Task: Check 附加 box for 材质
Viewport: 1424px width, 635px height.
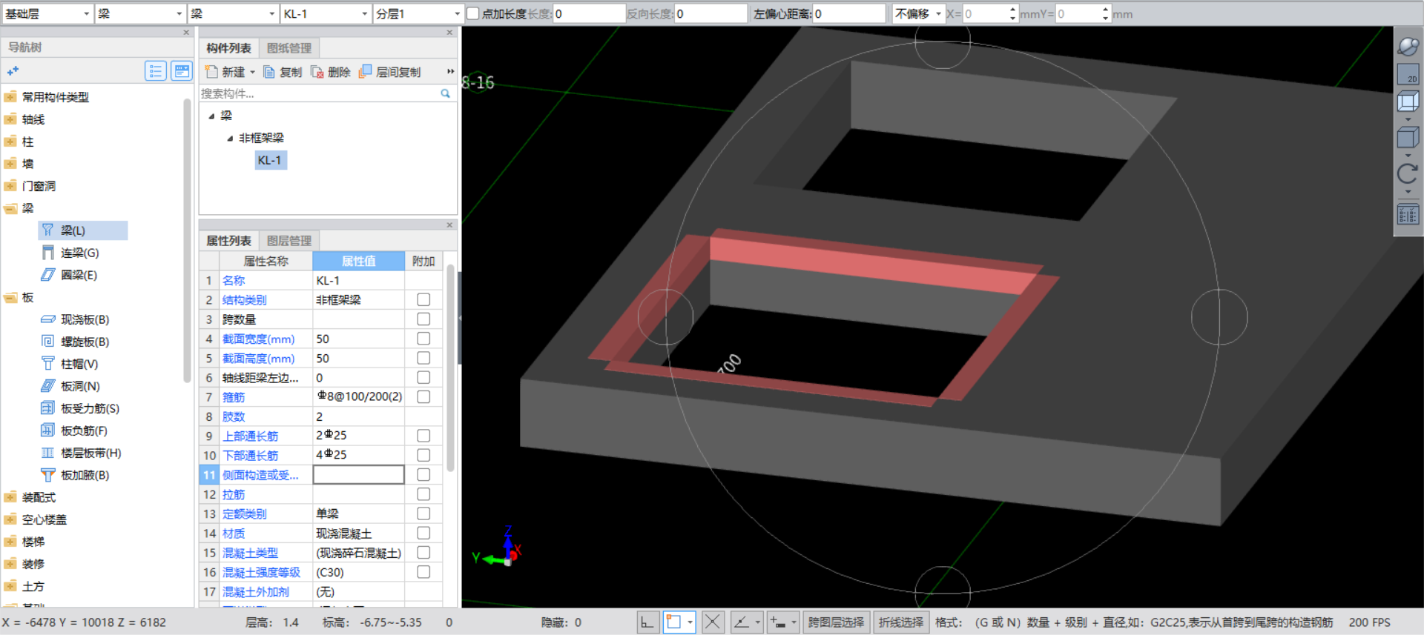Action: [423, 533]
